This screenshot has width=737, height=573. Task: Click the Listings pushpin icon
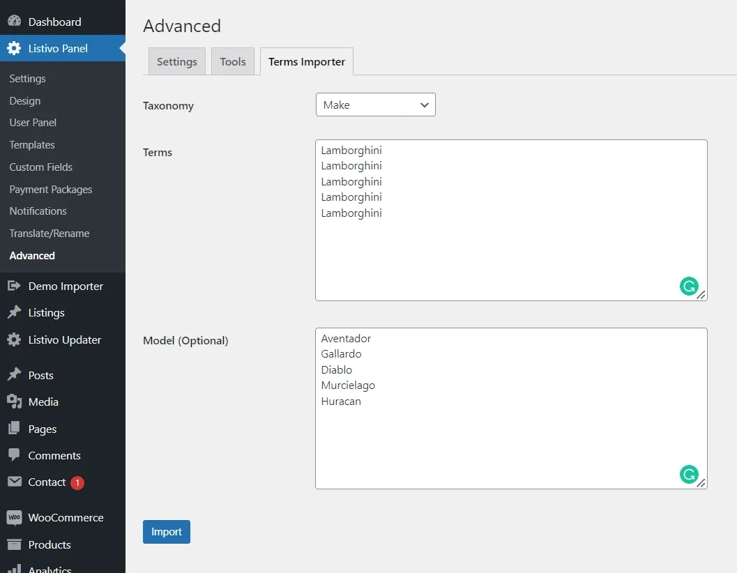14,312
